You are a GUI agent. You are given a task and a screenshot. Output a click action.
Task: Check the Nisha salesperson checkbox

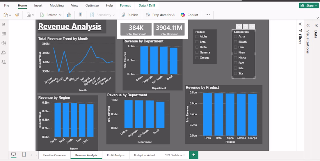point(236,58)
